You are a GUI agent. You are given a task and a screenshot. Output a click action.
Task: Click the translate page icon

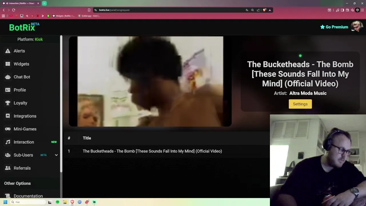247,10
